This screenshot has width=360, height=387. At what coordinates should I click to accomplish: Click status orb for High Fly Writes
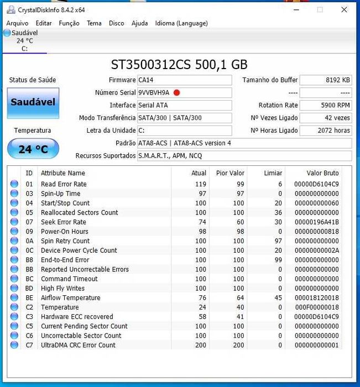(x=14, y=288)
